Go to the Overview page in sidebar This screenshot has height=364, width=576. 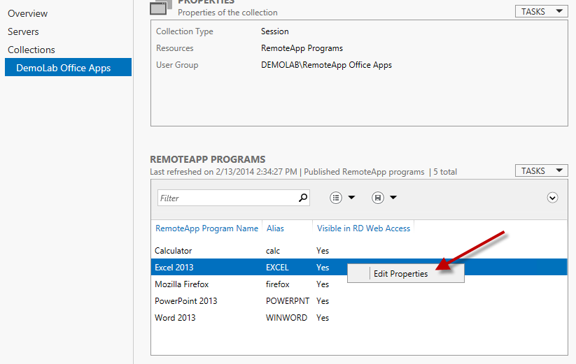click(28, 13)
